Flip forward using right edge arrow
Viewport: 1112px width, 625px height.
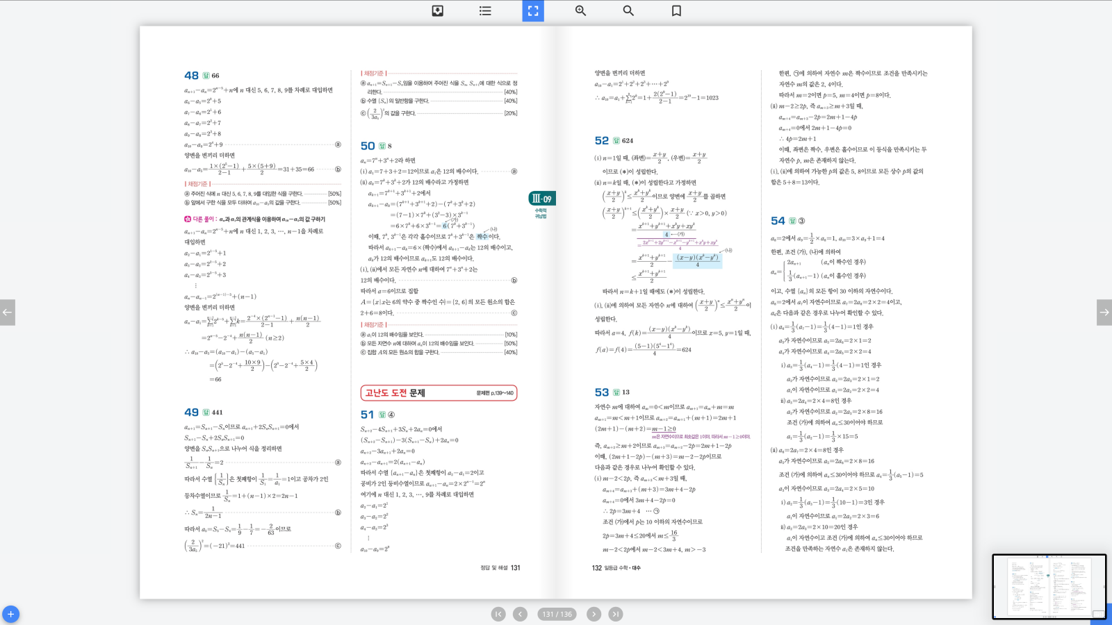click(x=1104, y=312)
